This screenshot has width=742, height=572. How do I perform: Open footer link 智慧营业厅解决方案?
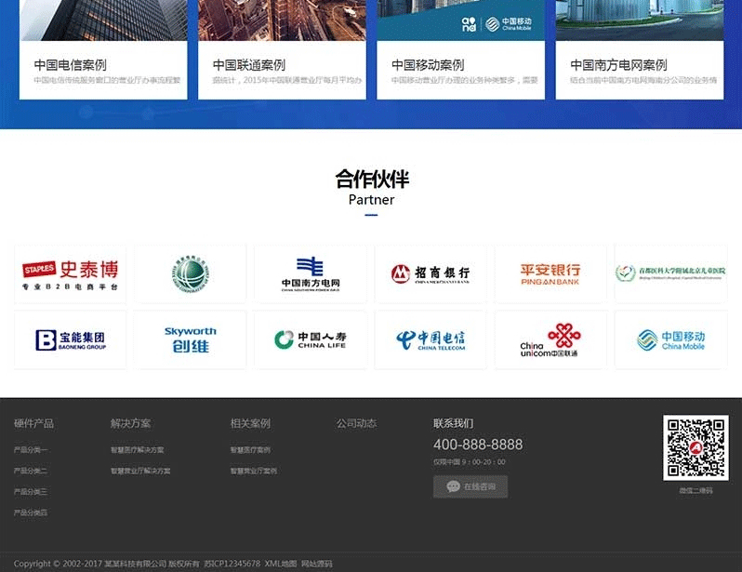pyautogui.click(x=140, y=471)
